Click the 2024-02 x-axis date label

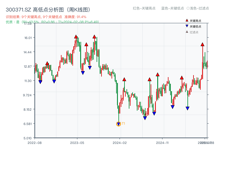[120, 143]
